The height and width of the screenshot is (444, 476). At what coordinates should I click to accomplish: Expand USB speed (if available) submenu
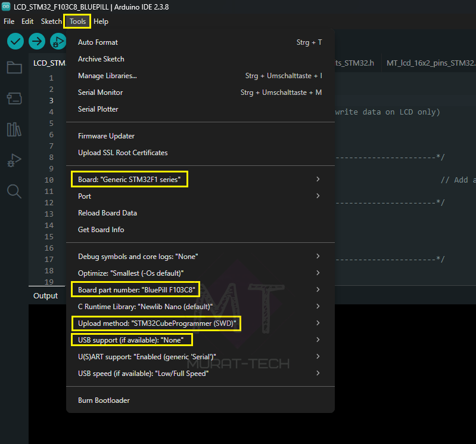pyautogui.click(x=200, y=374)
